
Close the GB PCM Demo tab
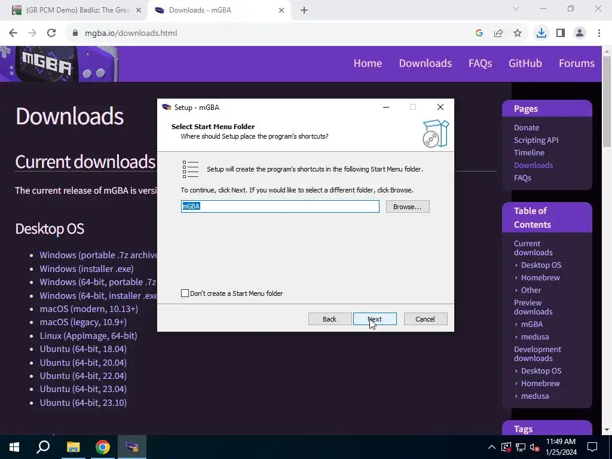point(139,10)
